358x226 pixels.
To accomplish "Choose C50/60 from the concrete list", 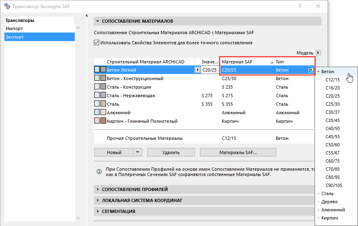I will tap(332, 145).
